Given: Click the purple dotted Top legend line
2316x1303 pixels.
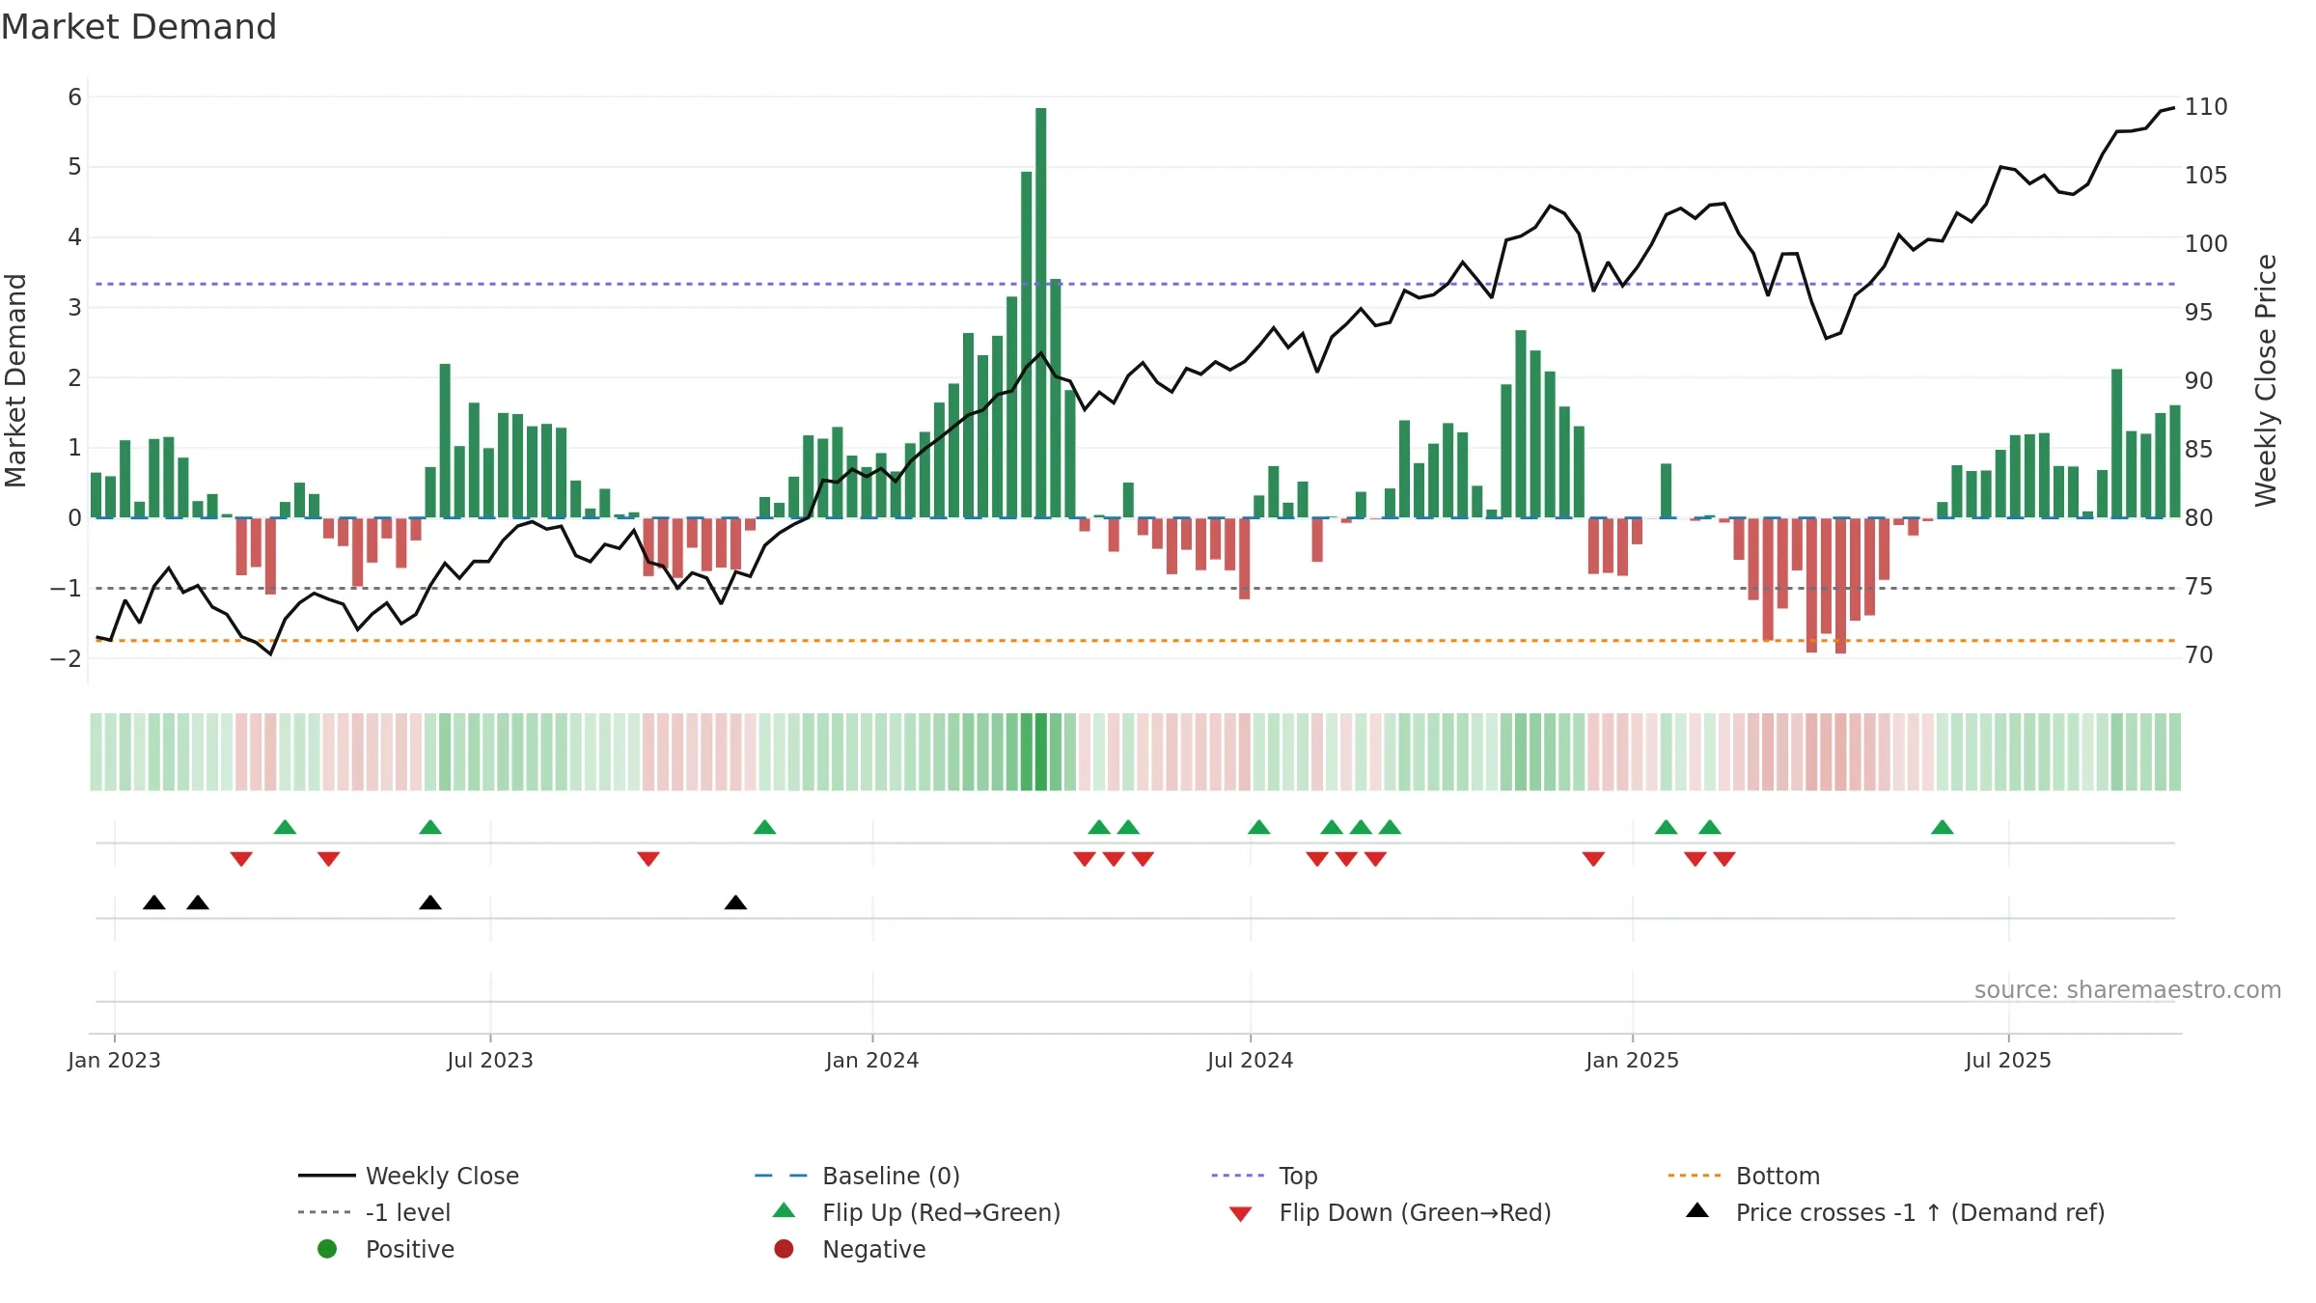Looking at the screenshot, I should click(1240, 1176).
